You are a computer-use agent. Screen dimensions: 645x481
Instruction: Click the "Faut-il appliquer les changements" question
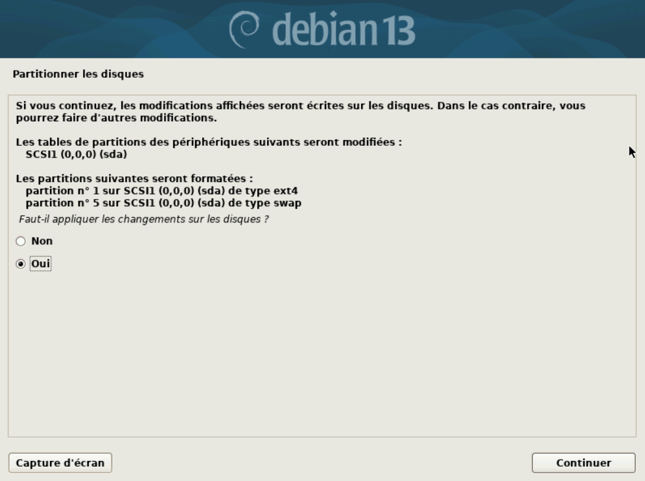[143, 219]
